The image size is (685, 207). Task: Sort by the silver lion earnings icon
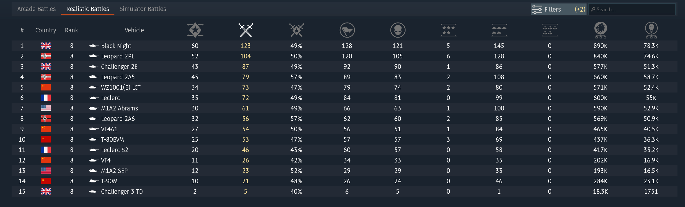click(x=600, y=30)
